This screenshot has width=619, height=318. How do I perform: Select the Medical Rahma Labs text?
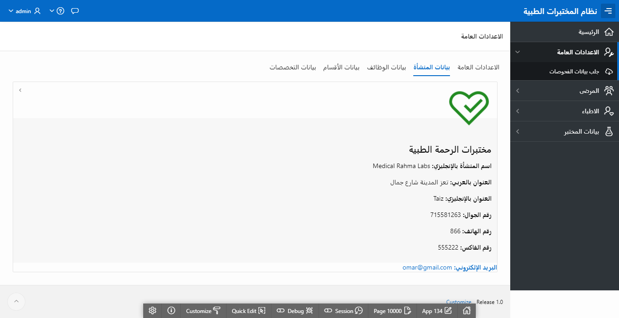[401, 166]
